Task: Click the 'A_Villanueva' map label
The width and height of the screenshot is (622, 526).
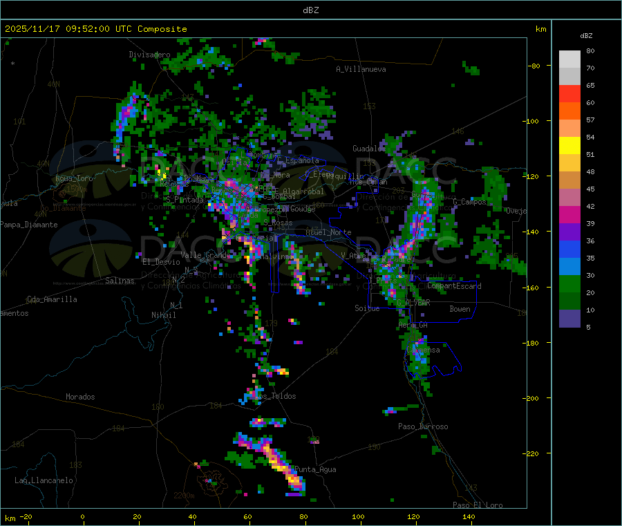Action: pyautogui.click(x=361, y=69)
